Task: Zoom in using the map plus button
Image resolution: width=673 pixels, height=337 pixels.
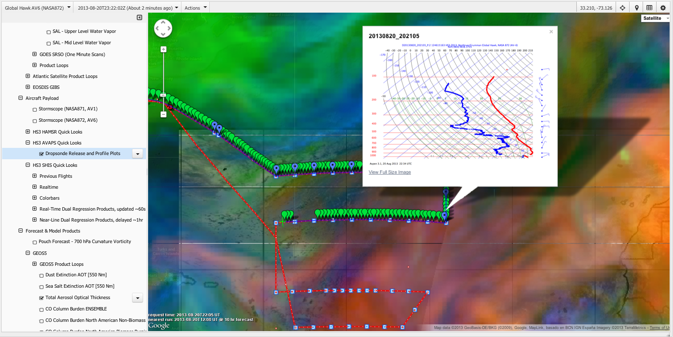Action: point(163,49)
